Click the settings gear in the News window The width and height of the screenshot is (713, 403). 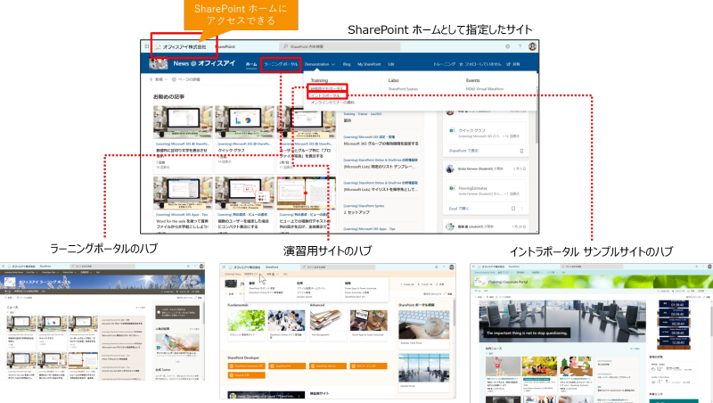click(x=507, y=46)
